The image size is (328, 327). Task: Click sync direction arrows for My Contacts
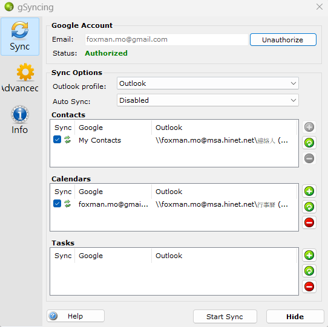coord(67,140)
